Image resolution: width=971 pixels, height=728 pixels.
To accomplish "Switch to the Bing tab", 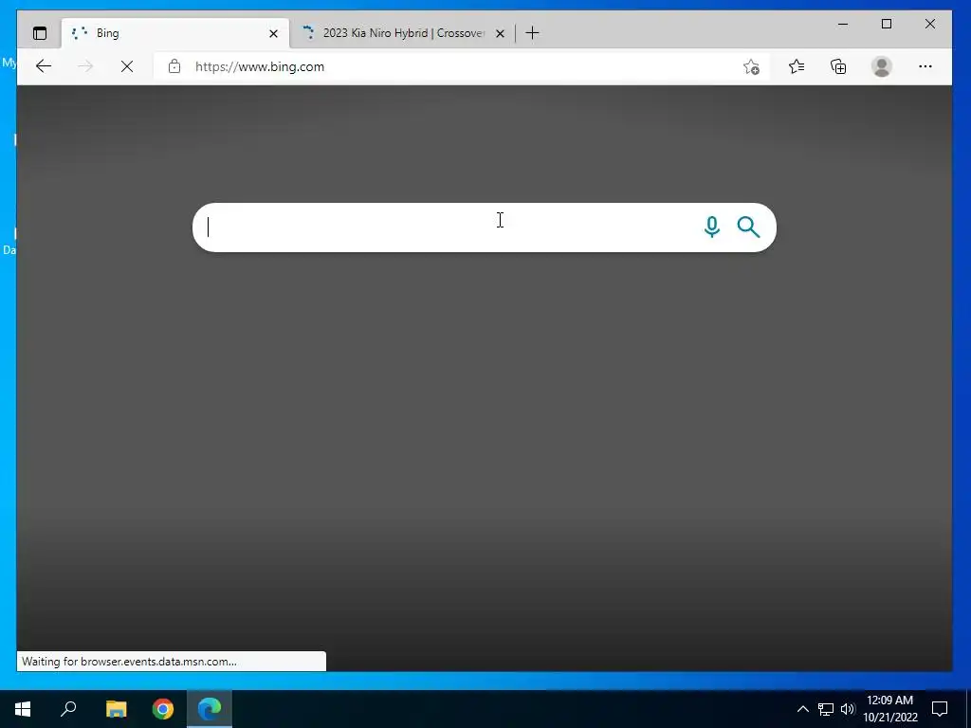I will click(x=175, y=33).
